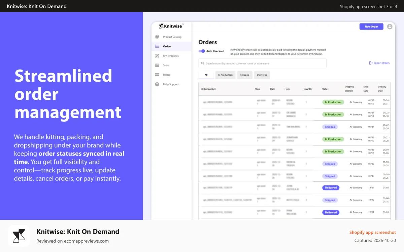404x252 pixels.
Task: Click the Ship Date column header
Action: click(366, 89)
